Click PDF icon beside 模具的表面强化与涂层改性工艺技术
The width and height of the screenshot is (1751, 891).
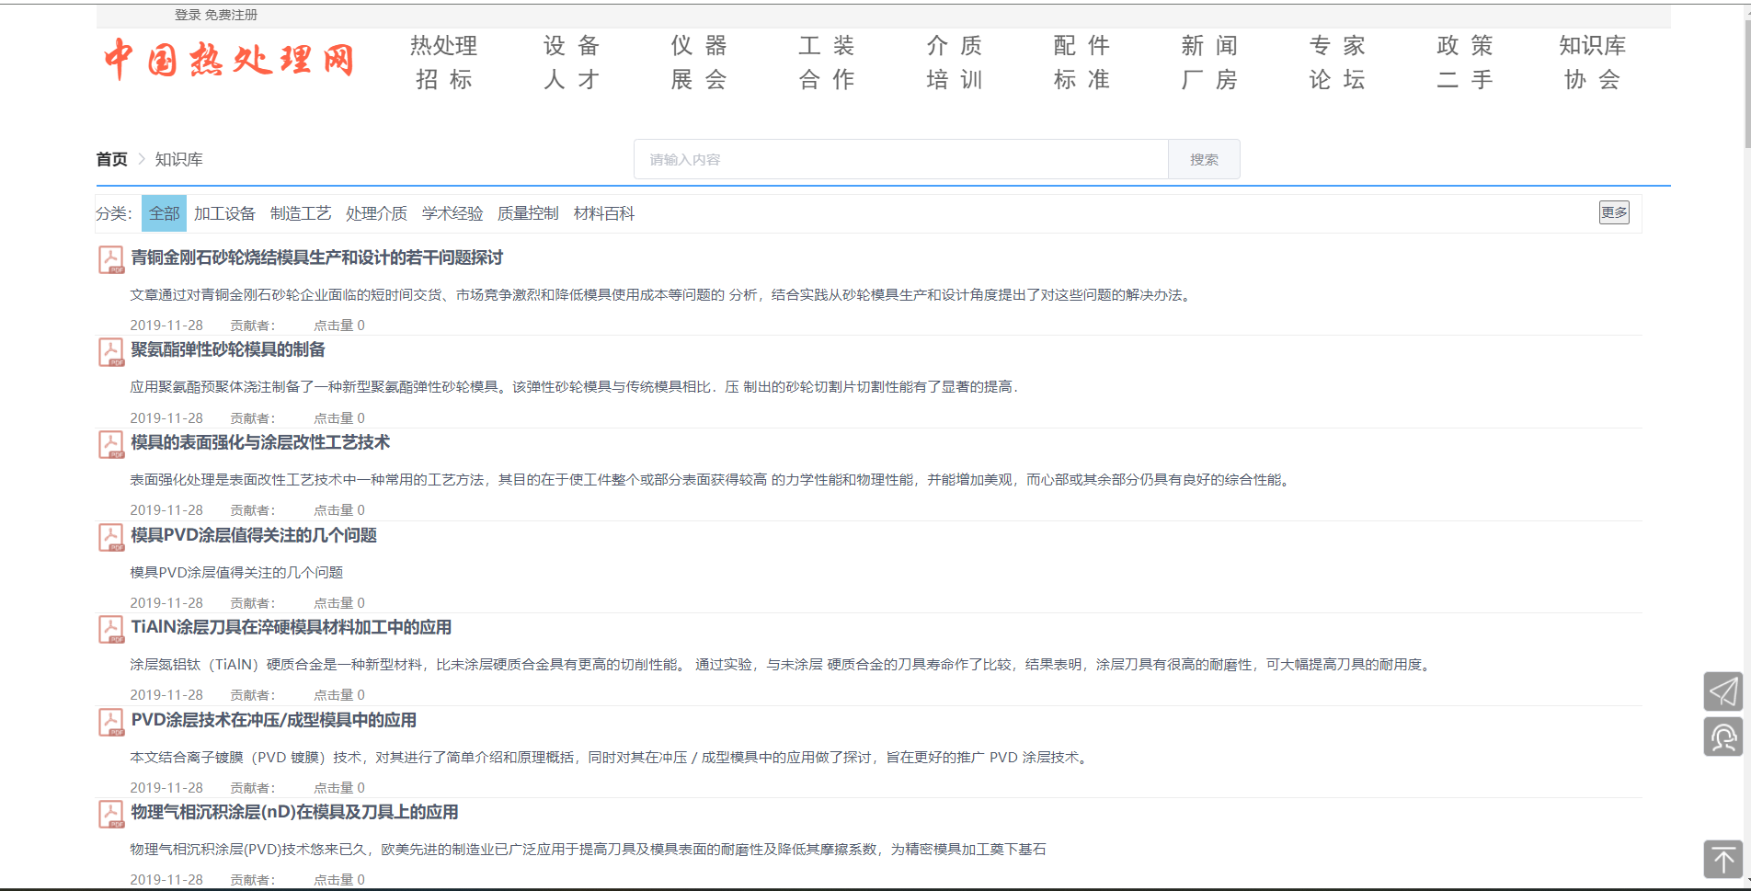click(x=111, y=445)
